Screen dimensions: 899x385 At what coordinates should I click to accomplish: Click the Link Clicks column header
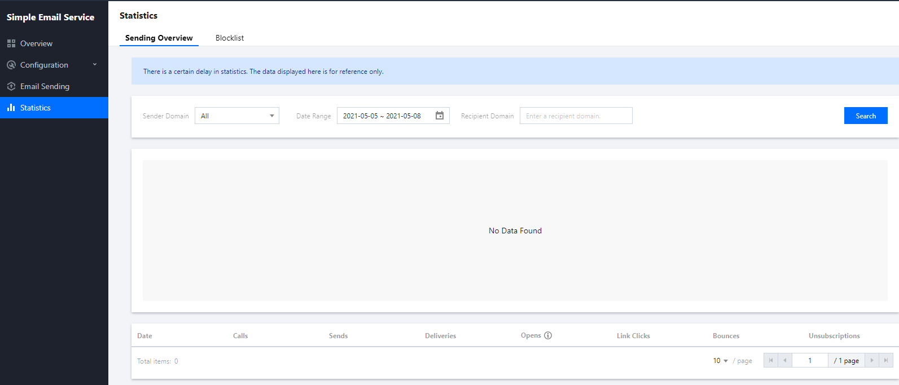click(633, 335)
